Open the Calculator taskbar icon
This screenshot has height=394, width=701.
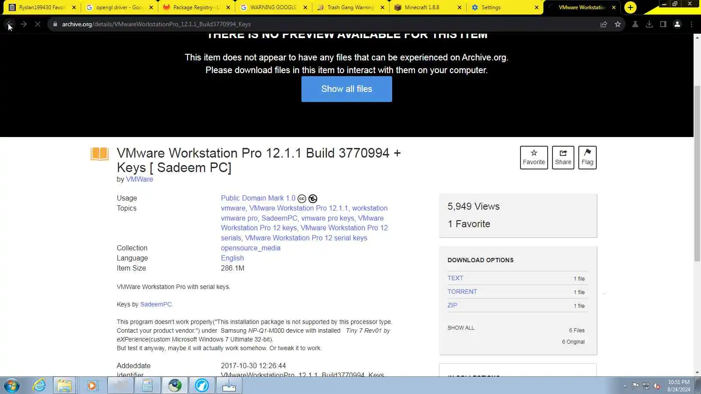147,386
